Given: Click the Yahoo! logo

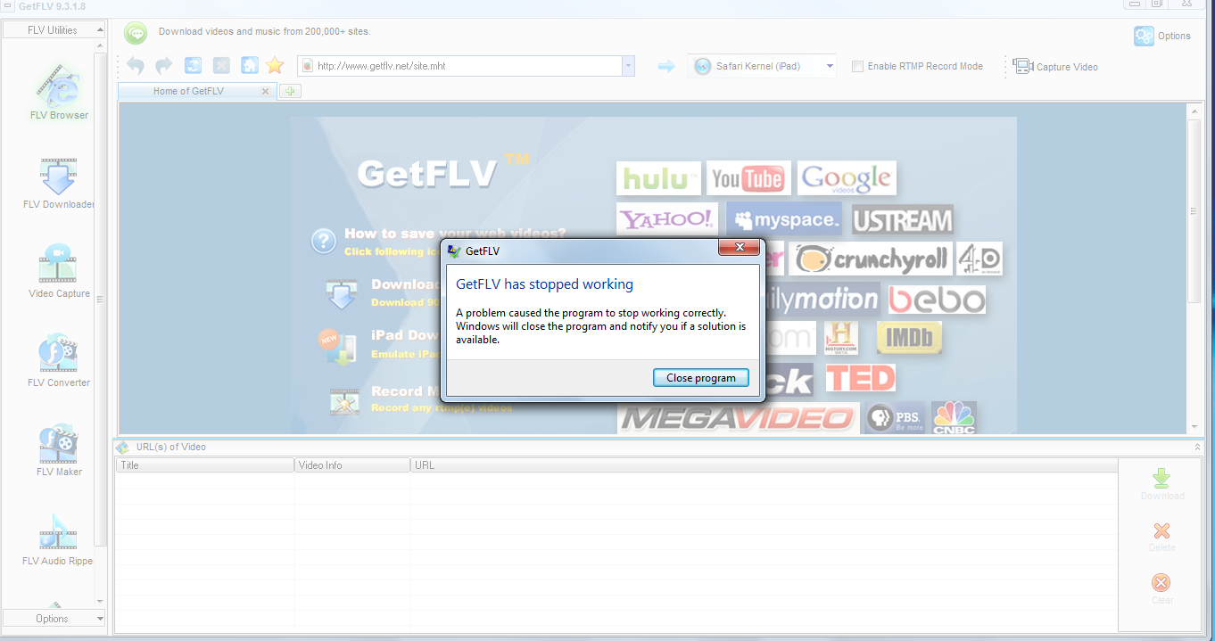Looking at the screenshot, I should 668,219.
